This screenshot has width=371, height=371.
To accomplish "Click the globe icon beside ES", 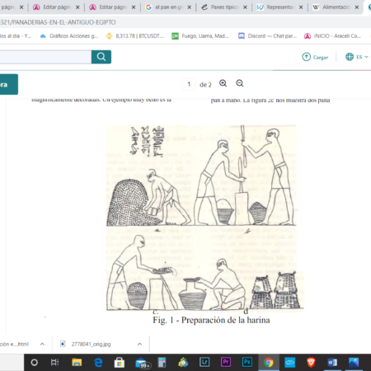I will point(350,57).
